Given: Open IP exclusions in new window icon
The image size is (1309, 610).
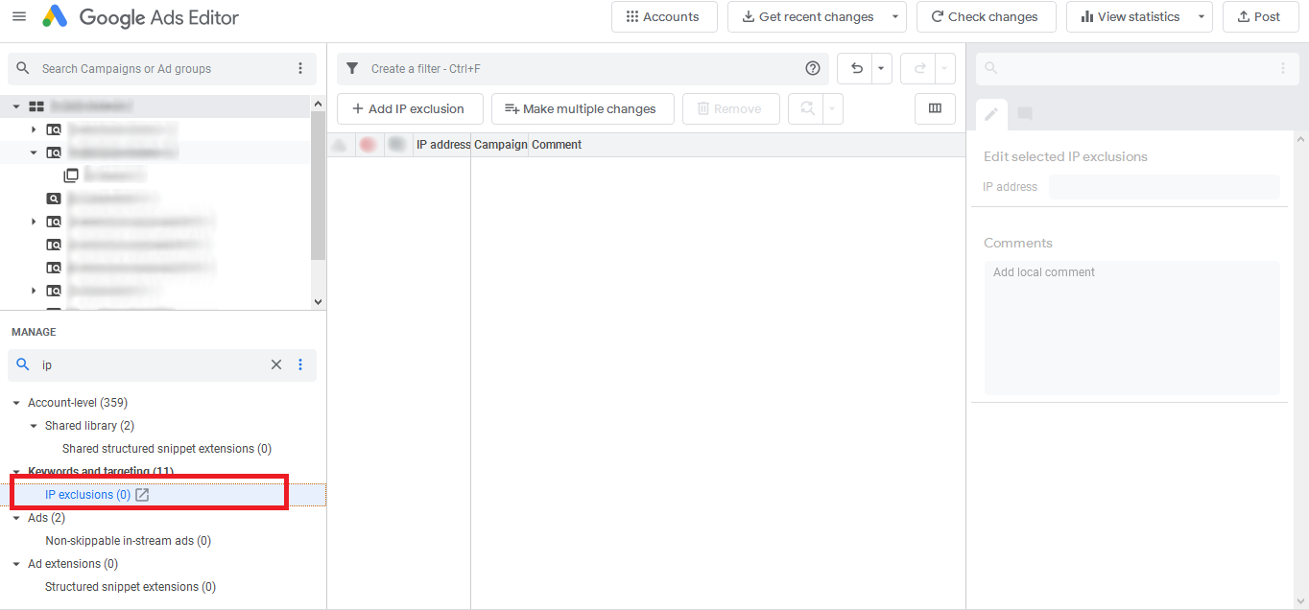Looking at the screenshot, I should point(142,495).
